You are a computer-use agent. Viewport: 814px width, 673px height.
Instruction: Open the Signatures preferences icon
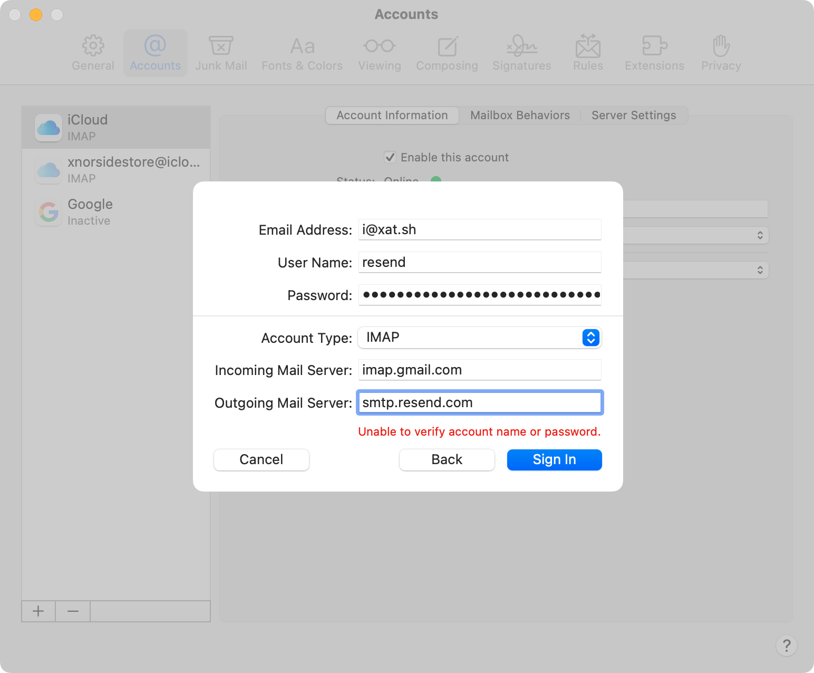pos(521,47)
